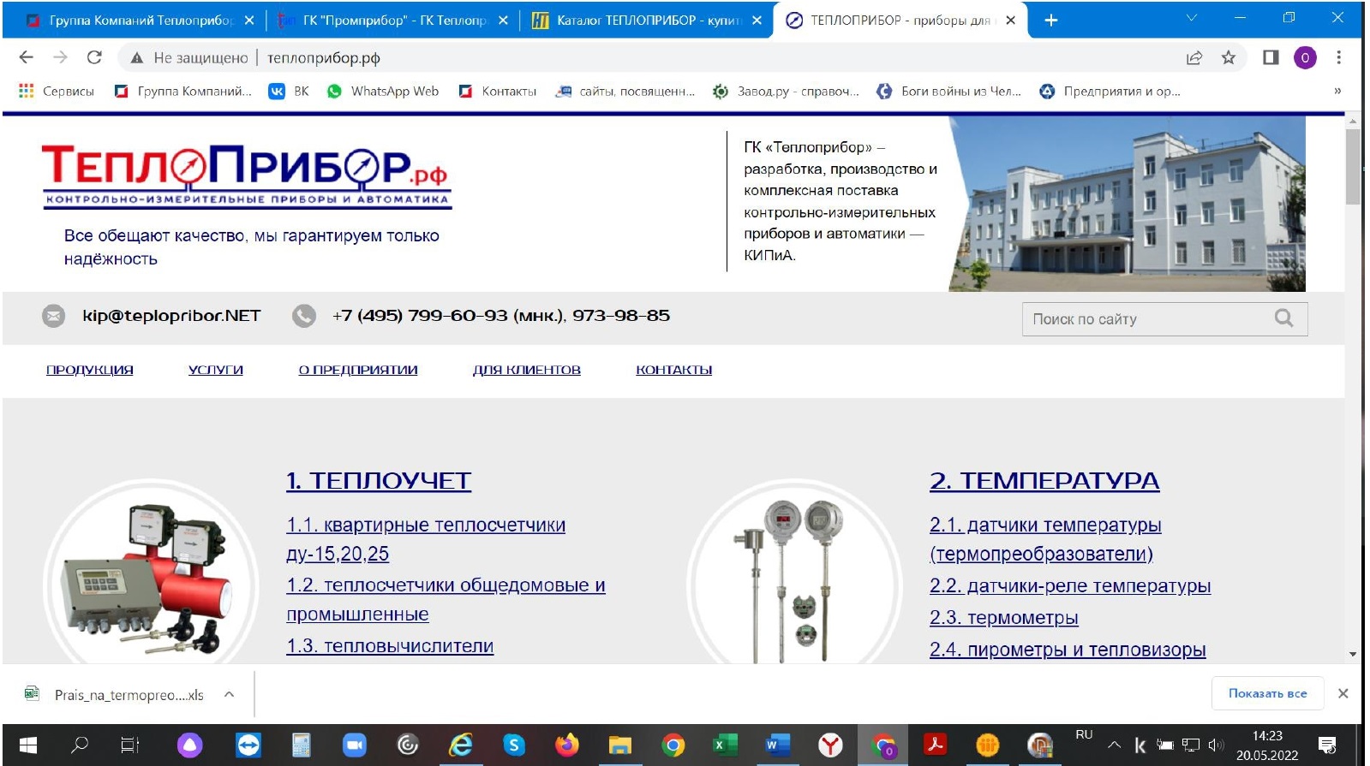Open Excel from the Windows taskbar
This screenshot has height=766, width=1370.
tap(726, 745)
